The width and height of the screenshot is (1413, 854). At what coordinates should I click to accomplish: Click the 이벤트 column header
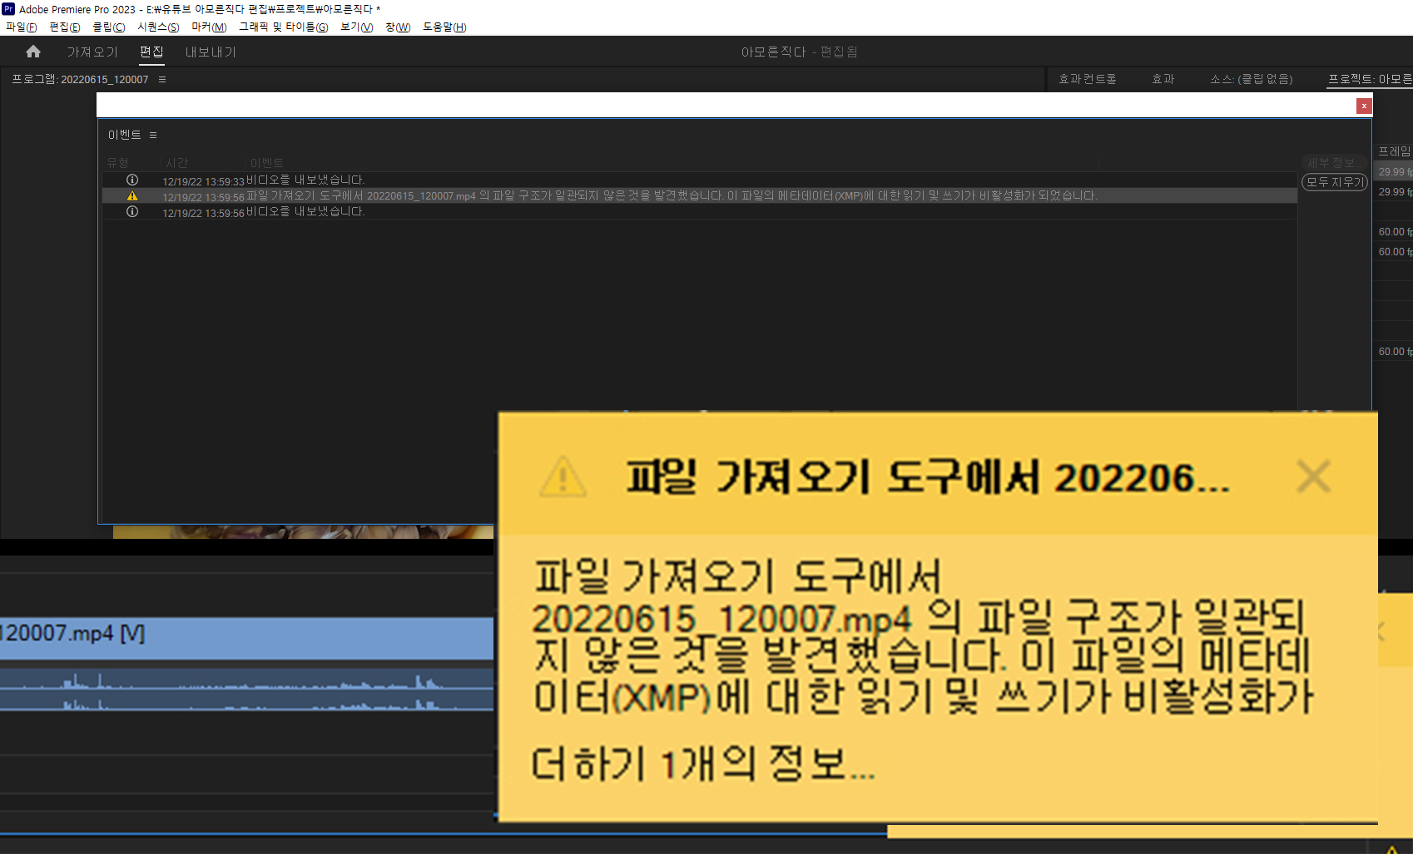coord(266,162)
